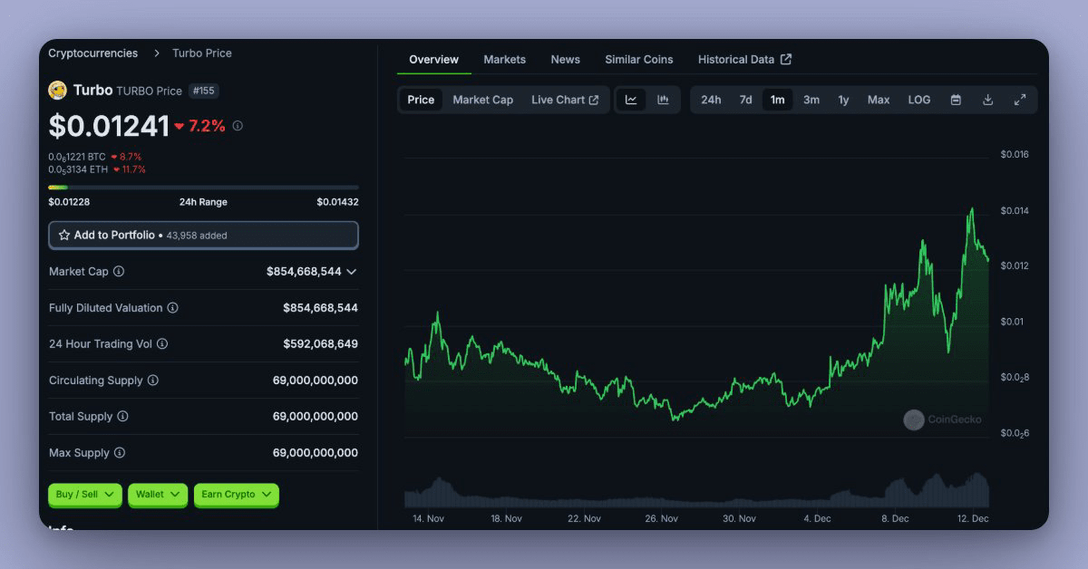The height and width of the screenshot is (569, 1088).
Task: Click the 69,000,000,000 Circulating Supply value
Action: (316, 380)
